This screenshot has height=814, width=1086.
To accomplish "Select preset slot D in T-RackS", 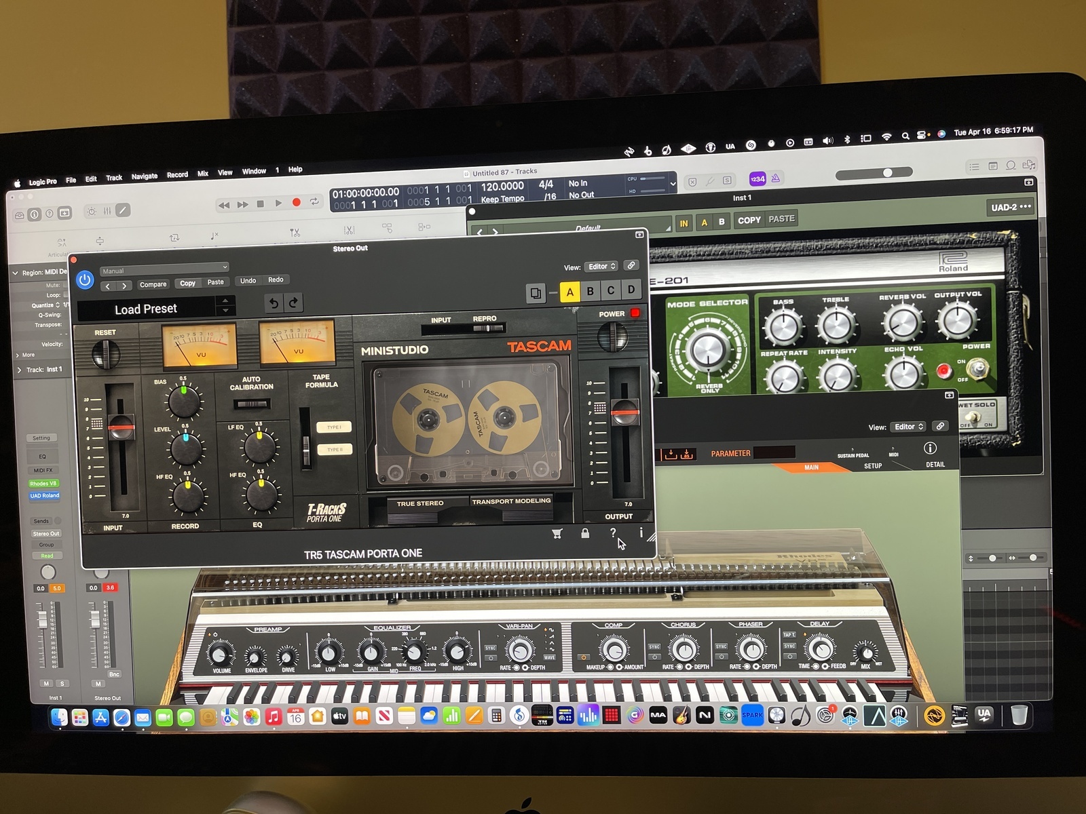I will (x=631, y=290).
